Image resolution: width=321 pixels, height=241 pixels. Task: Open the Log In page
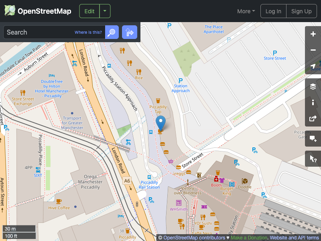click(273, 11)
